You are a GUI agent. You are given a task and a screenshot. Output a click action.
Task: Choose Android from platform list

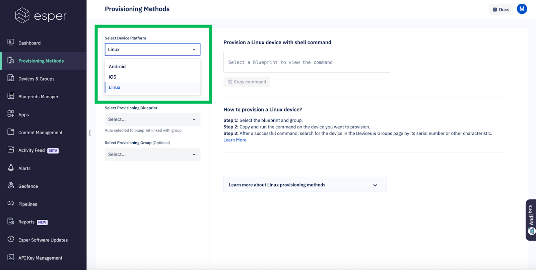pyautogui.click(x=152, y=67)
